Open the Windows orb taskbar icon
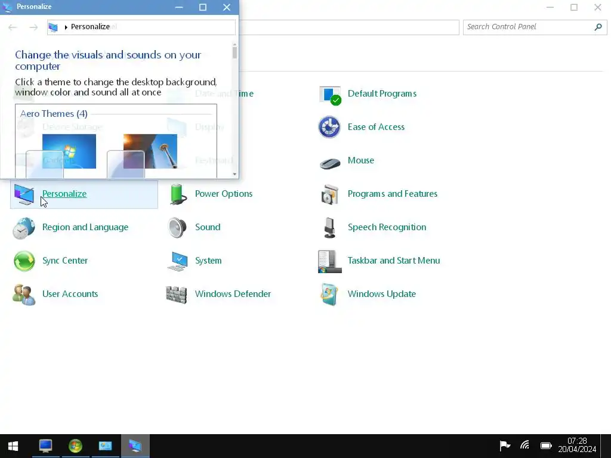Screen dimensions: 611x458 pyautogui.click(x=76, y=446)
